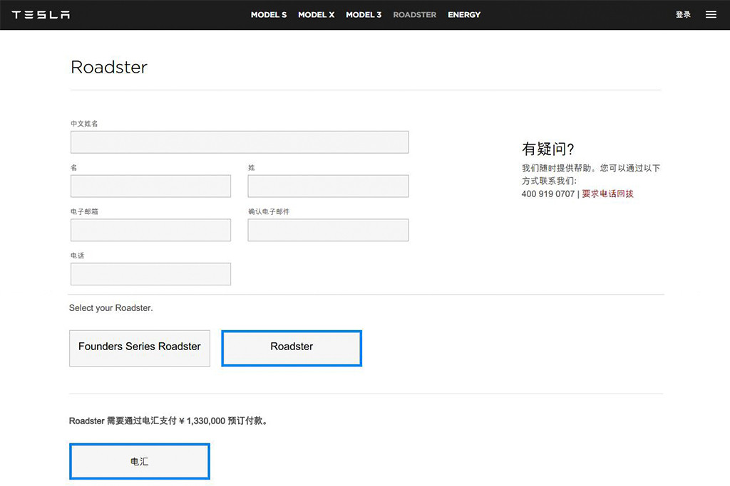
Task: Open the Energy section
Action: (x=463, y=15)
